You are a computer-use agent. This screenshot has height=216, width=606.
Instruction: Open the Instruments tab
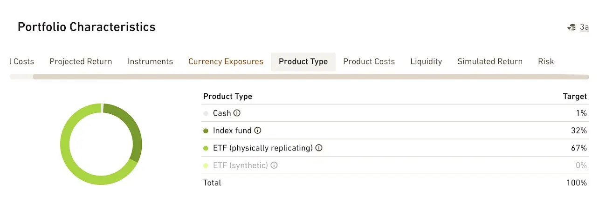click(150, 61)
